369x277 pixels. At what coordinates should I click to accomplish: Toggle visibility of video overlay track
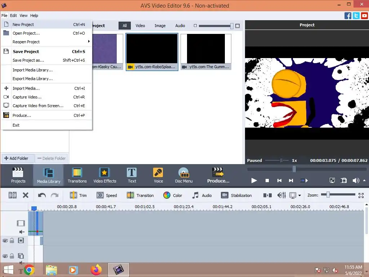5,256
